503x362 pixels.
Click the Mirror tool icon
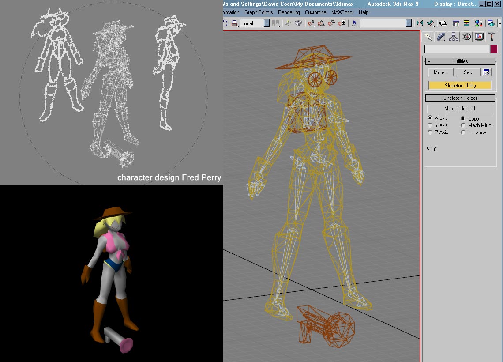(420, 23)
